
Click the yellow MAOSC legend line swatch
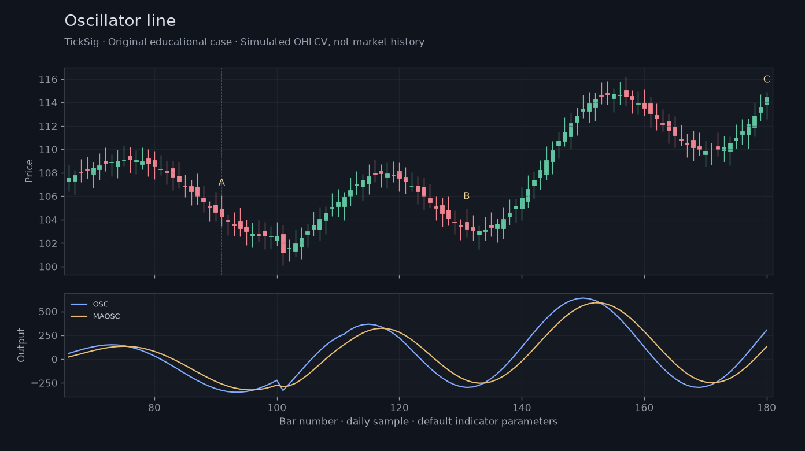pyautogui.click(x=79, y=316)
